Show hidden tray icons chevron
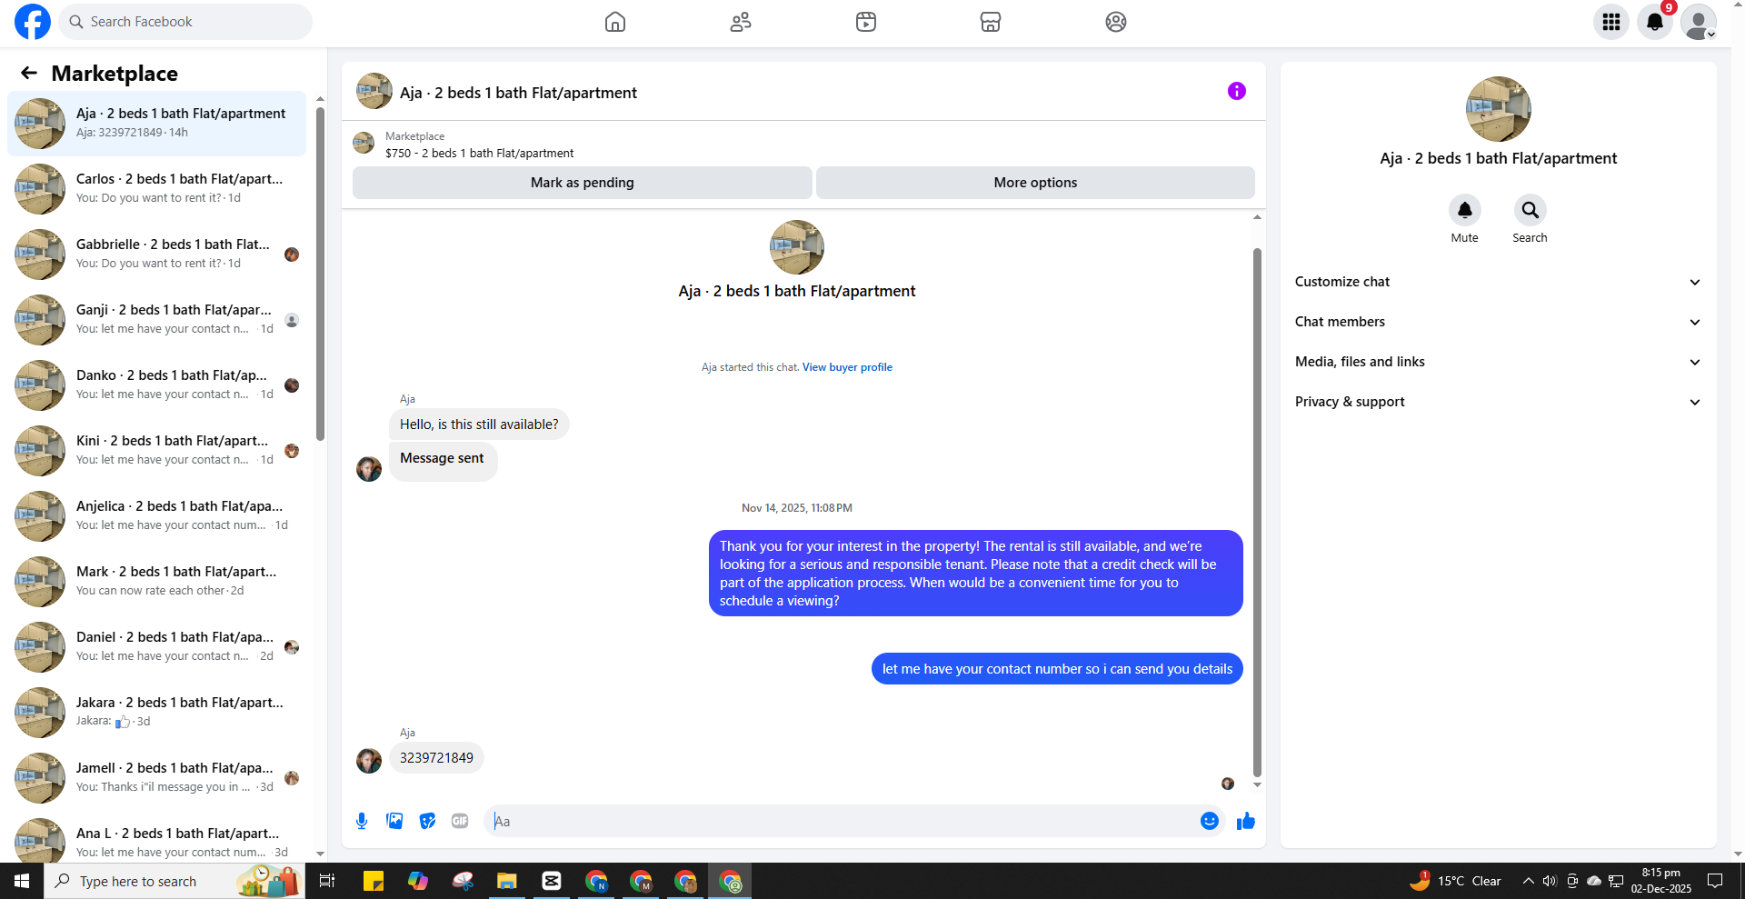Screen dimensions: 1745x899 (x=1528, y=881)
